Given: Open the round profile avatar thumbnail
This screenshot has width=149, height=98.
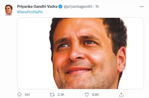Looking at the screenshot, I should (x=9, y=10).
